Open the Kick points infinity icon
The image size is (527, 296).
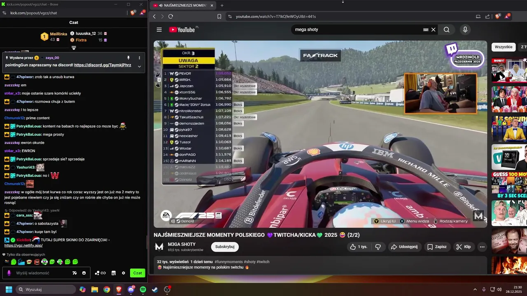[x=100, y=273]
